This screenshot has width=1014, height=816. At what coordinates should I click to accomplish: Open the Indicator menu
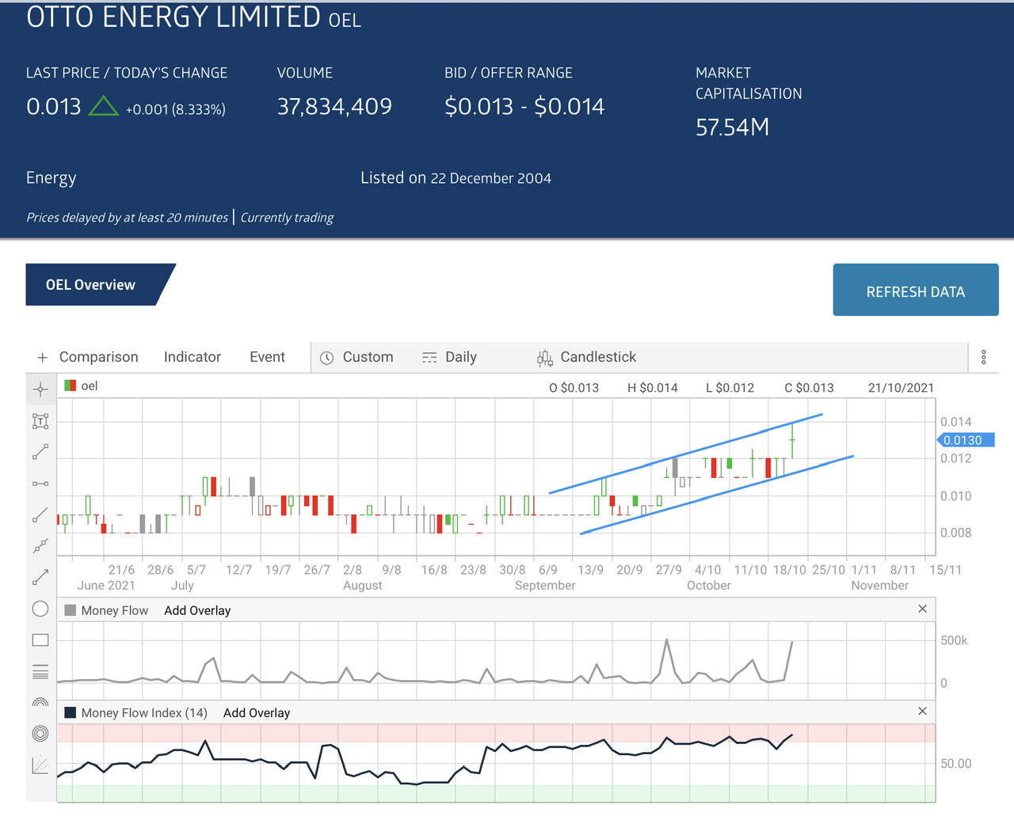point(192,357)
